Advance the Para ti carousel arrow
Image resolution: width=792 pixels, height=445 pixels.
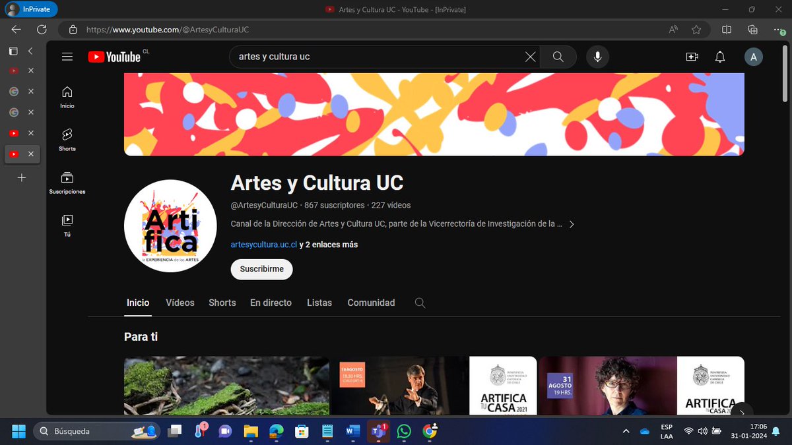click(742, 412)
